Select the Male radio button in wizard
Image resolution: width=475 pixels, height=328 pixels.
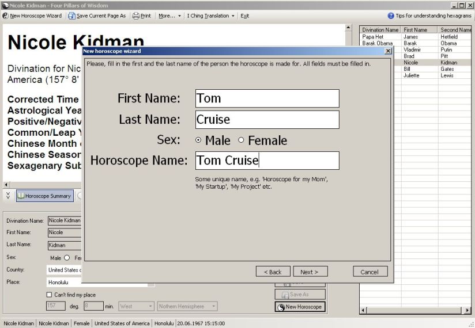pos(198,140)
